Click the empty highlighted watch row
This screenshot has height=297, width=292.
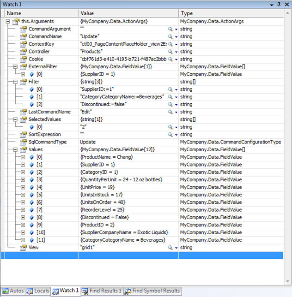pyautogui.click(x=139, y=255)
